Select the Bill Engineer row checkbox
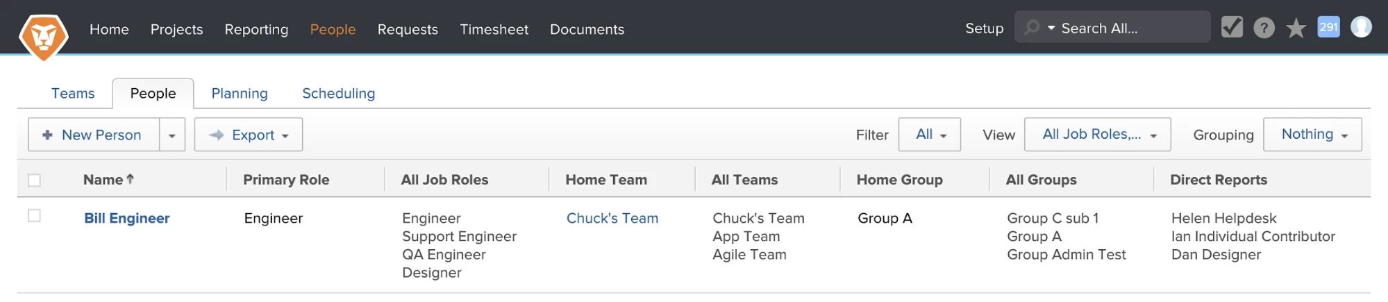This screenshot has height=302, width=1388. [x=34, y=216]
